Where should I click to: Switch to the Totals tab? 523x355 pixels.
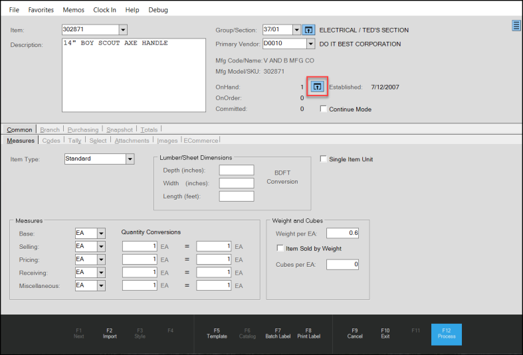[149, 129]
